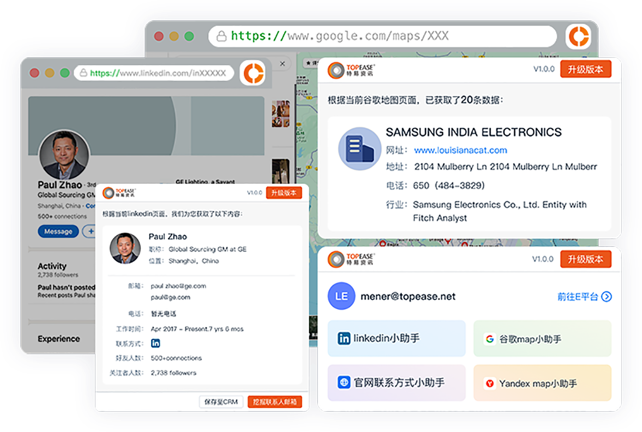642x432 pixels.
Task: Follow the 前往E平台 link
Action: click(584, 296)
